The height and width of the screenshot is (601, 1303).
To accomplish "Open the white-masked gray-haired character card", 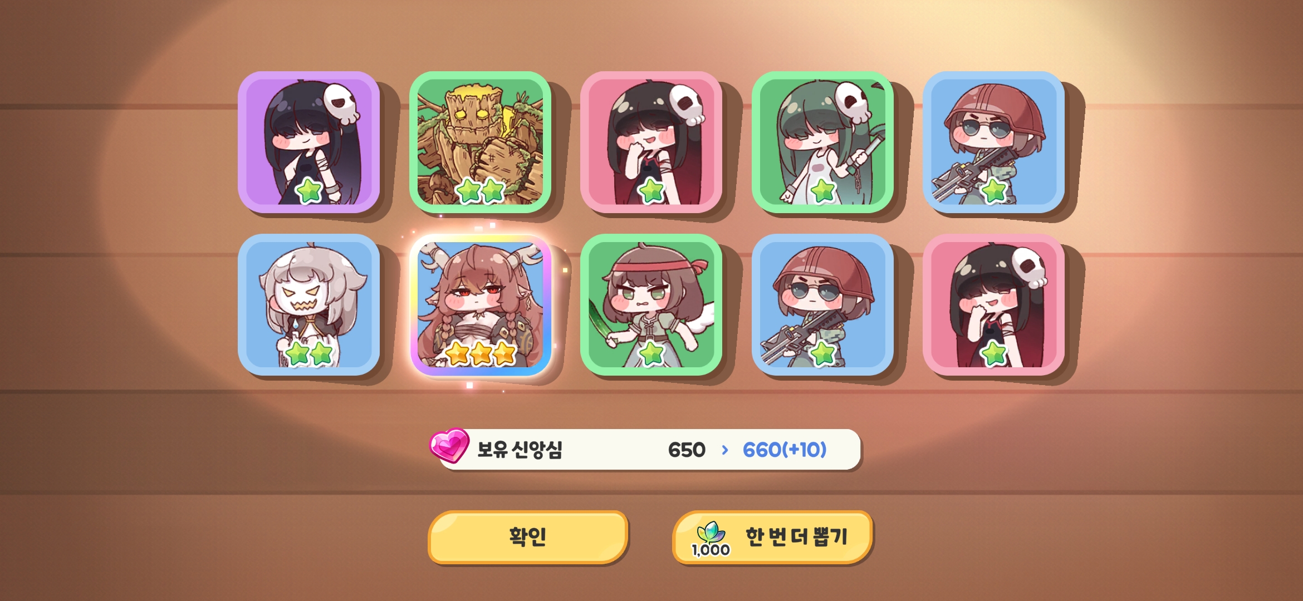I will [x=309, y=304].
